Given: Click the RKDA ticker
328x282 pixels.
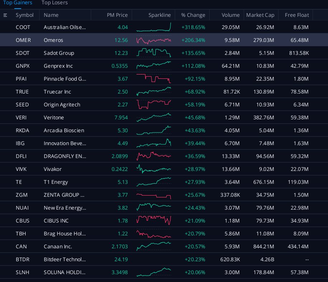Looking at the screenshot, I should click(22, 130).
